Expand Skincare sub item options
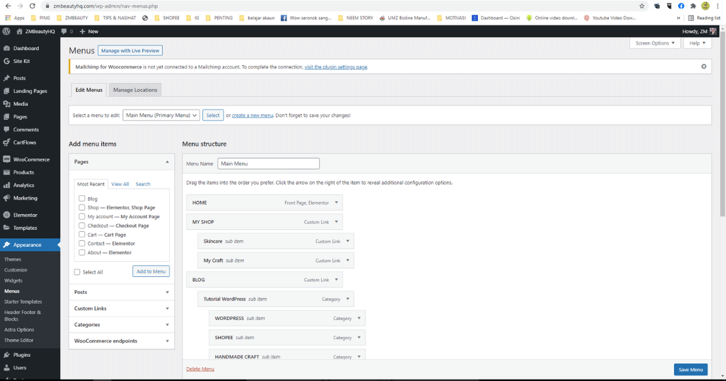This screenshot has width=726, height=381. 347,241
